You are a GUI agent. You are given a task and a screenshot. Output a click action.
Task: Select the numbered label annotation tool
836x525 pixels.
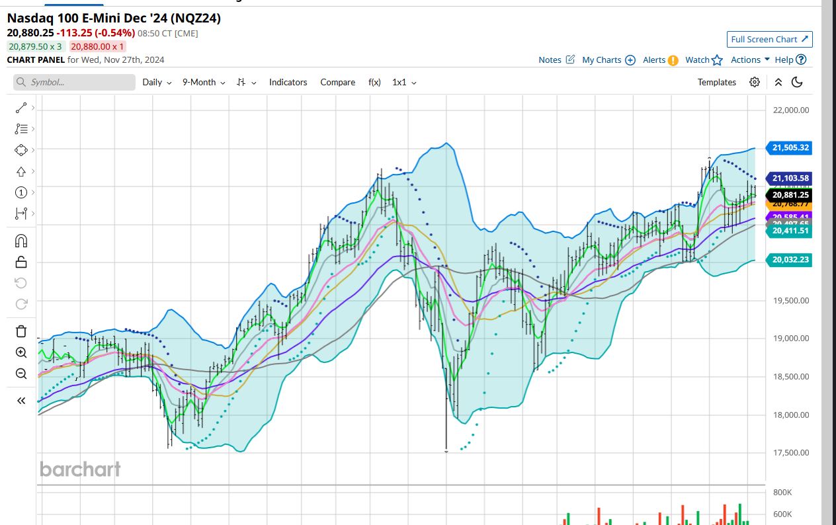(21, 192)
